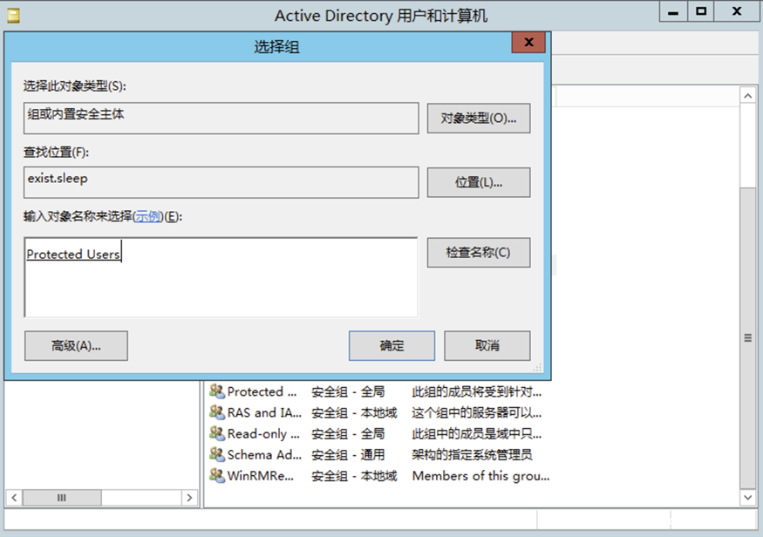763x537 pixels.
Task: Click 检查名称(C) to verify the name
Action: pyautogui.click(x=478, y=252)
